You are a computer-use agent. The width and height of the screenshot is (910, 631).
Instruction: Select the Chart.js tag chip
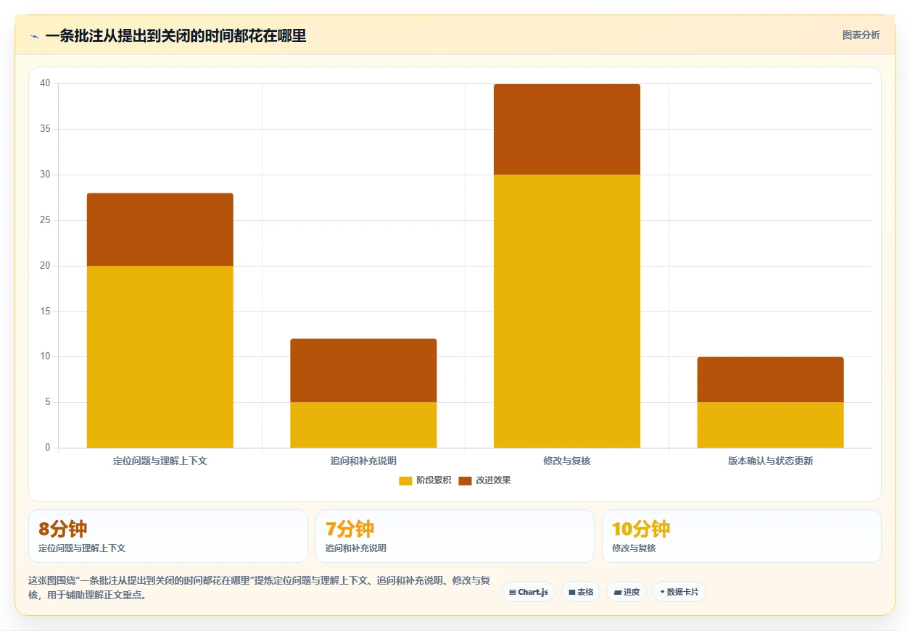coord(529,592)
